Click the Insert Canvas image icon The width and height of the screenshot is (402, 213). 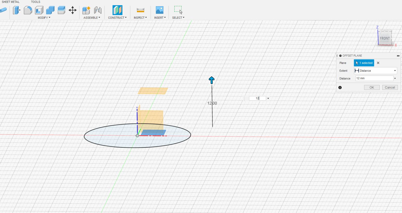tap(160, 10)
